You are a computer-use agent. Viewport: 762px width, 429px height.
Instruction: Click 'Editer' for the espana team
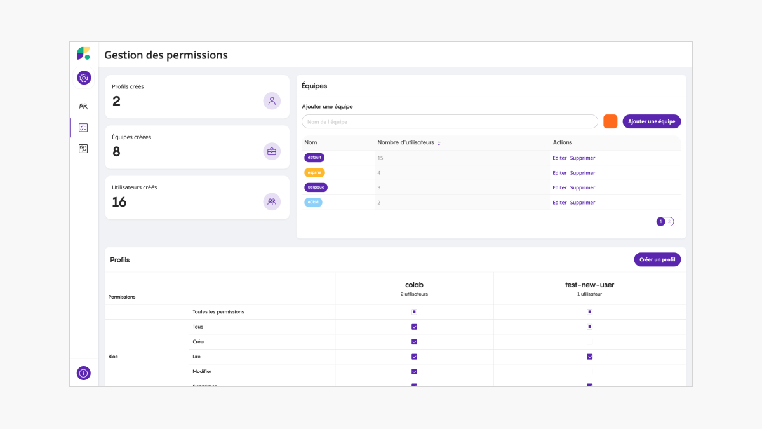559,173
